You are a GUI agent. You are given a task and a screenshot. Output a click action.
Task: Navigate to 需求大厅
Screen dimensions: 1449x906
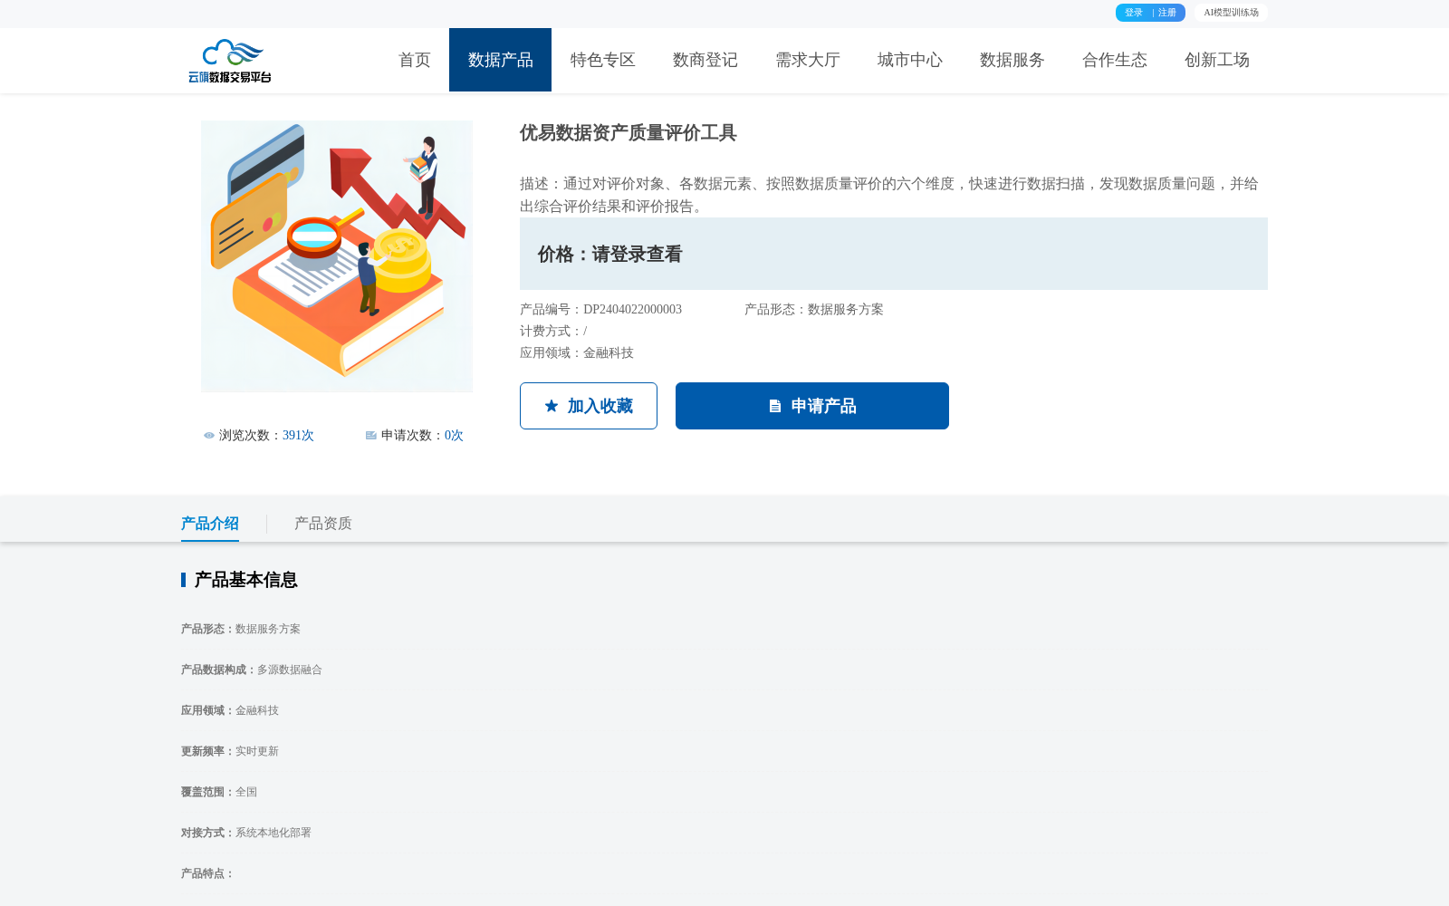[x=808, y=60]
